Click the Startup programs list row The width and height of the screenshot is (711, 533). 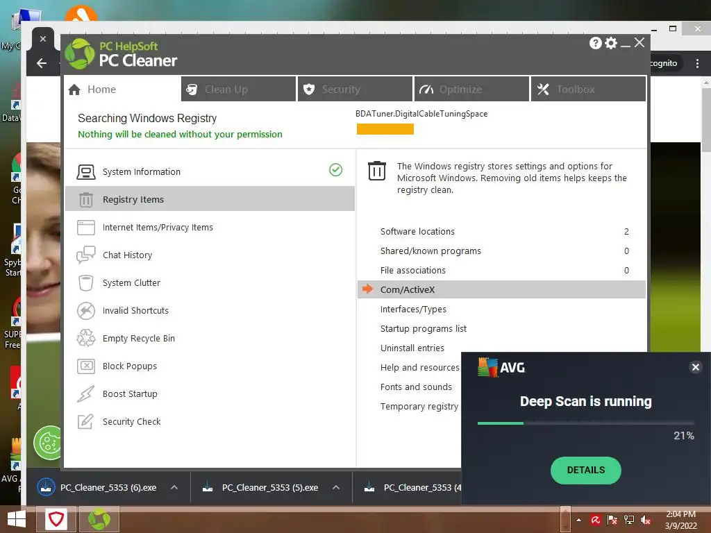pos(501,328)
